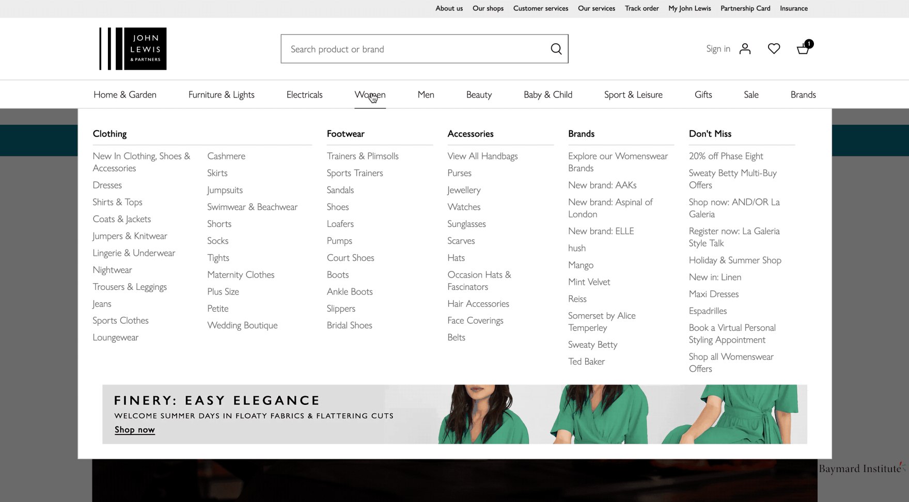This screenshot has width=909, height=502.
Task: Go to homepage via John Lewis logo
Action: (132, 48)
